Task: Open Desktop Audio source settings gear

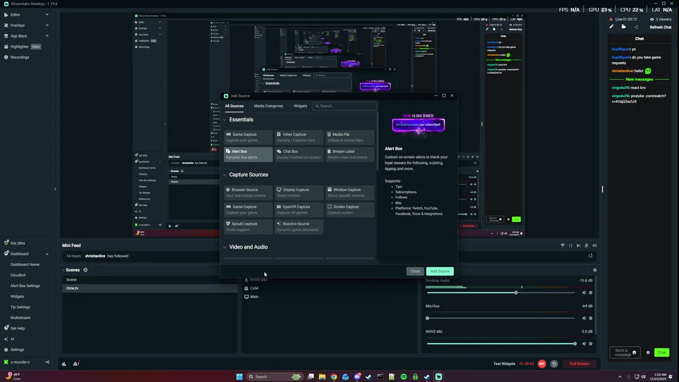Action: pyautogui.click(x=590, y=293)
